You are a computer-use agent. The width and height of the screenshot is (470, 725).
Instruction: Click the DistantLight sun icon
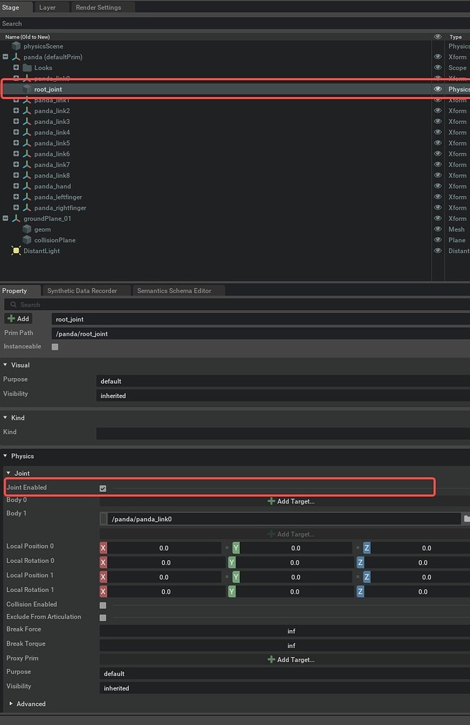point(16,251)
